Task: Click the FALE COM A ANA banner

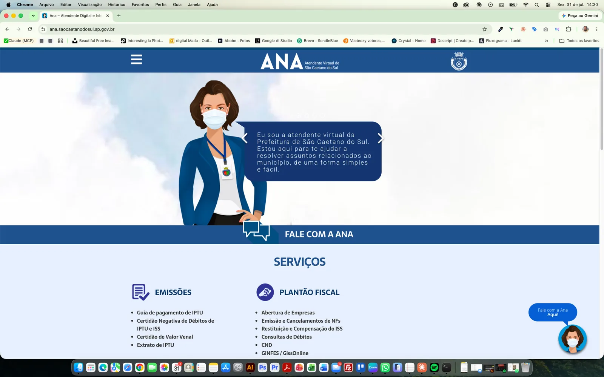Action: click(x=300, y=234)
